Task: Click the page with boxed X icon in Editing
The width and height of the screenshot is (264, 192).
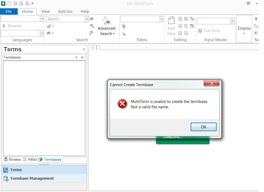Action: (186, 33)
